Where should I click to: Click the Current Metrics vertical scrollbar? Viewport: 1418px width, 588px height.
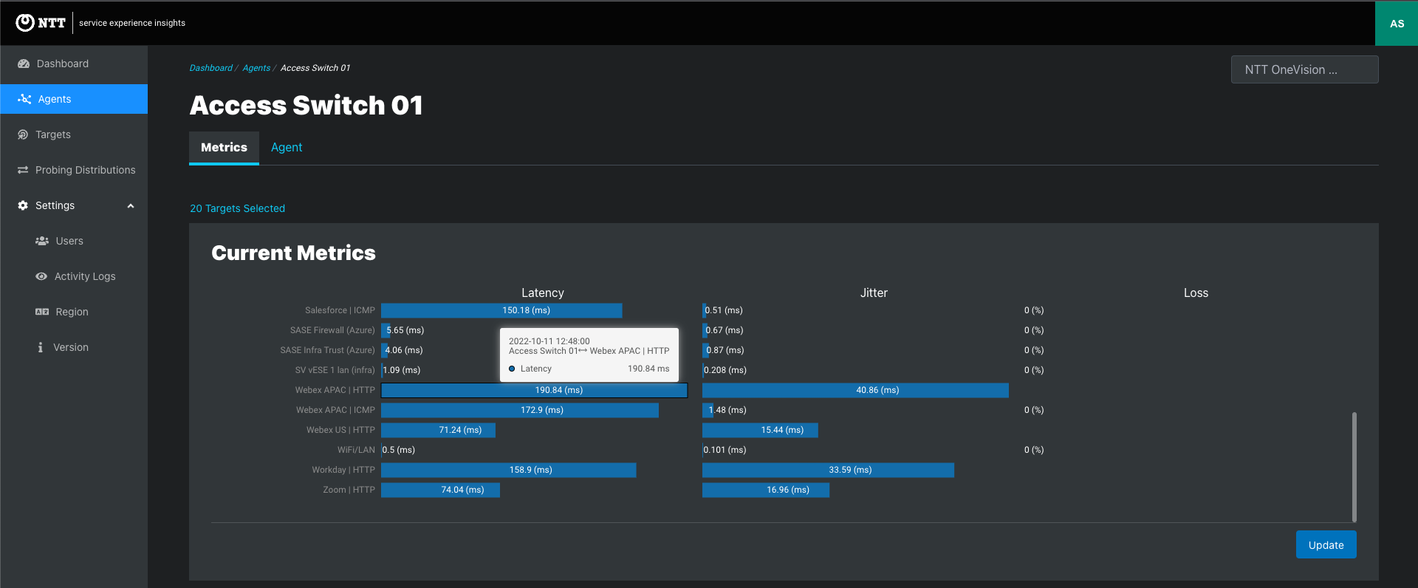click(1354, 467)
